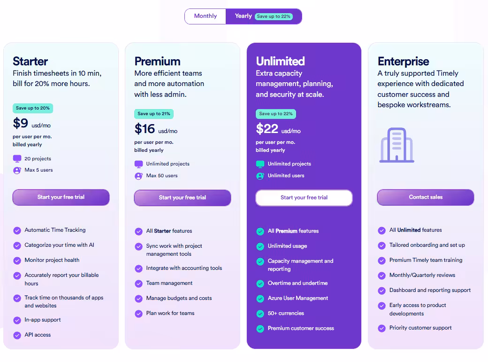Click the checkmark beside 50+ currencies
This screenshot has width=488, height=362.
[260, 313]
